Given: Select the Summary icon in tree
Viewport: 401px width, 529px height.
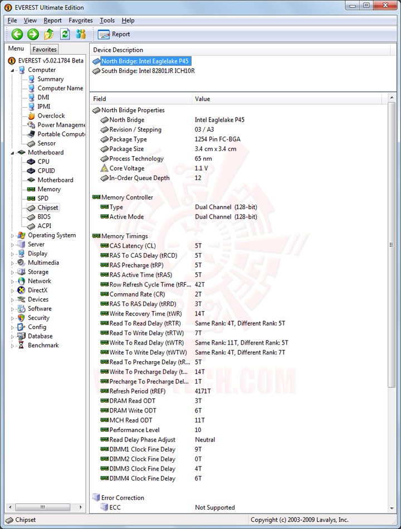Looking at the screenshot, I should click(31, 79).
